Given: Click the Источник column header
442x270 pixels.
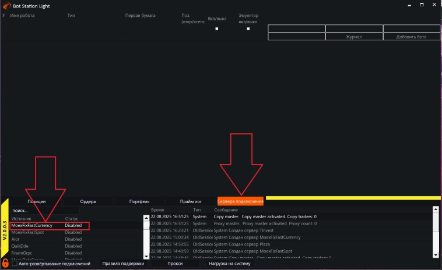Looking at the screenshot, I should [x=21, y=219].
